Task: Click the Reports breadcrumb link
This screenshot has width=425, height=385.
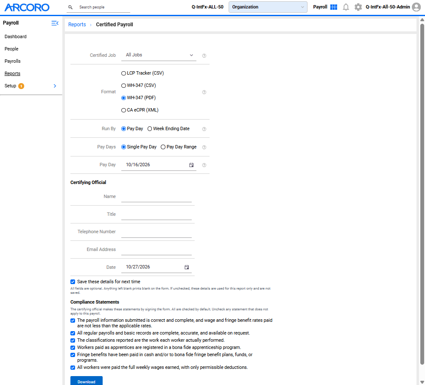Action: click(77, 25)
